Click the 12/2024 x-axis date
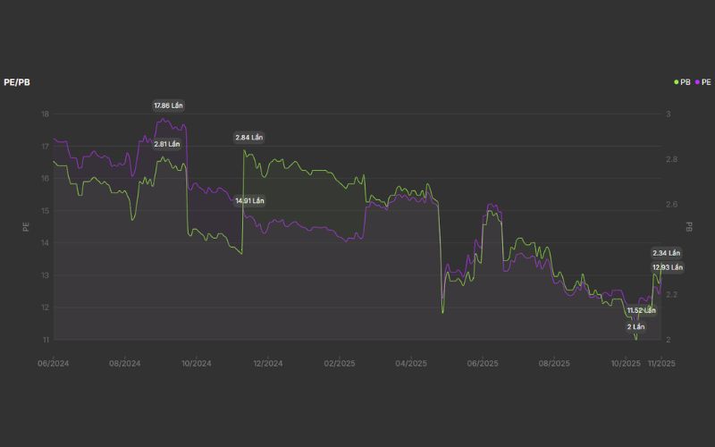Viewport: 715px width, 447px height. pyautogui.click(x=268, y=364)
